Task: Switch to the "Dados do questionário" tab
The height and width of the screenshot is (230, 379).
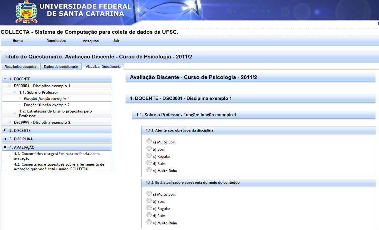Action: [61, 66]
